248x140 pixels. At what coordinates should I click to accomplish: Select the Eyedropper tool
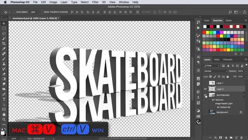4,49
